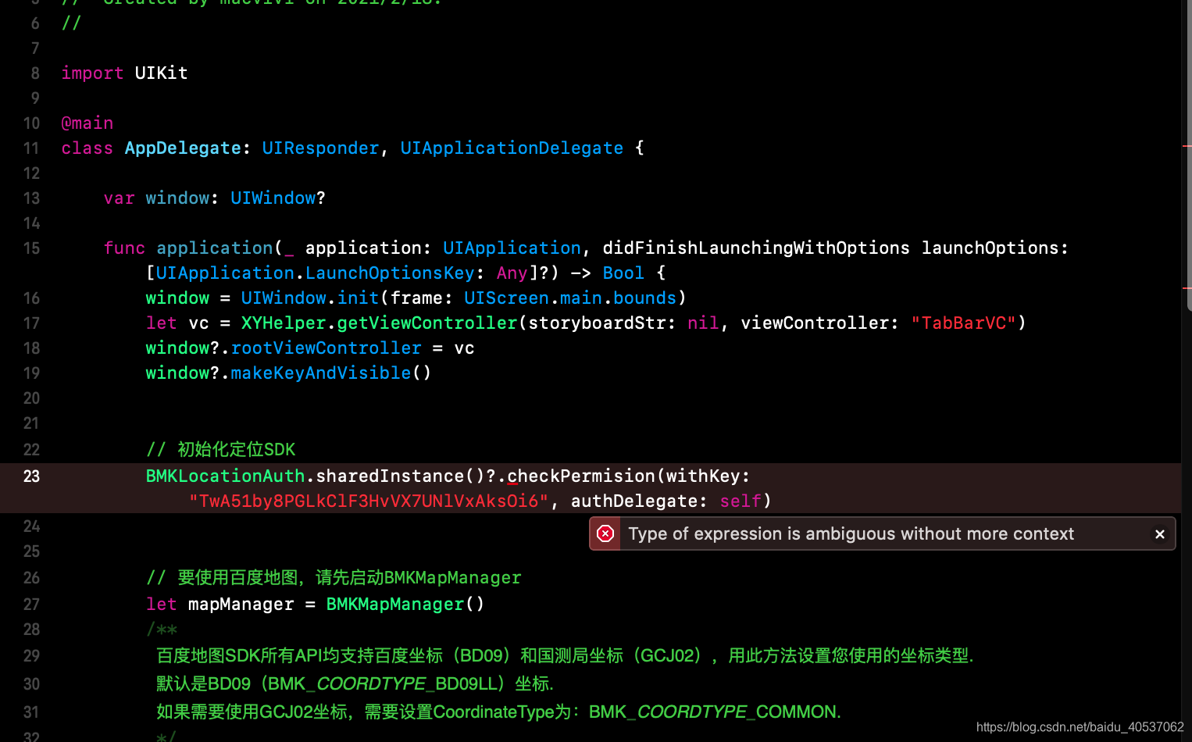Click the vertical scrollbar thumb at right

[x=1188, y=156]
